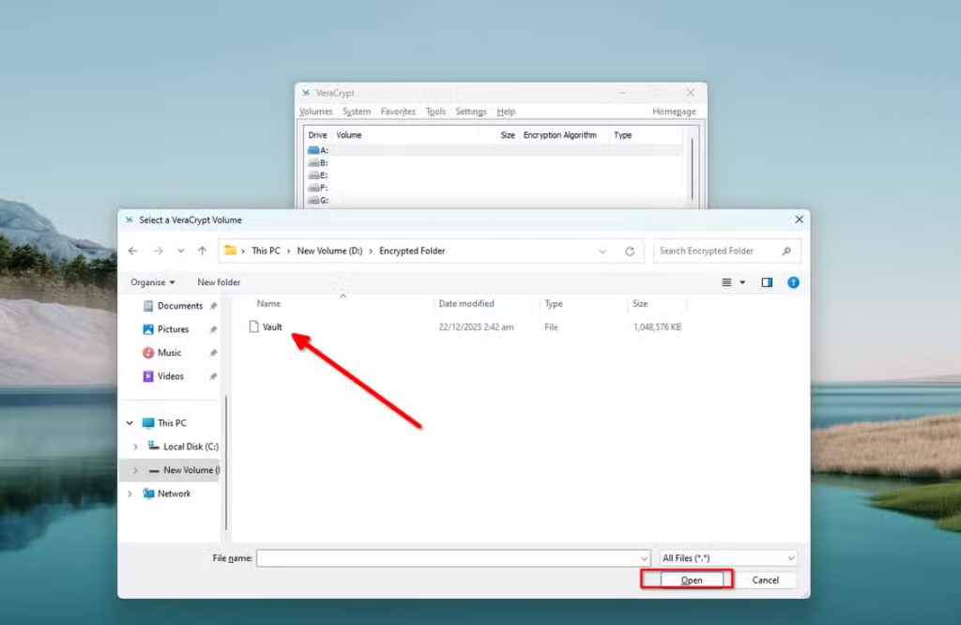
Task: Open the All Files type dropdown
Action: (x=728, y=558)
